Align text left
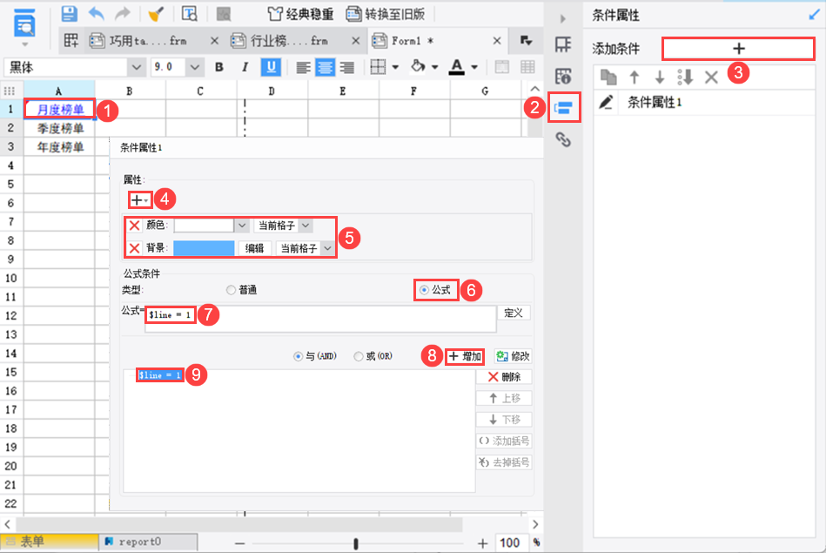This screenshot has width=826, height=553. tap(303, 67)
